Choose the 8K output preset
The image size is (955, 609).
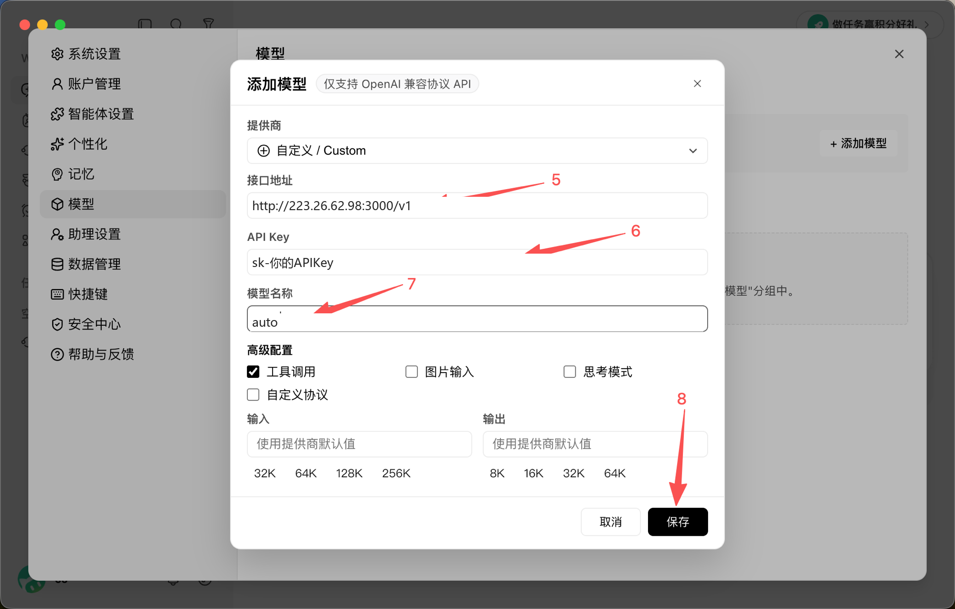pos(497,473)
